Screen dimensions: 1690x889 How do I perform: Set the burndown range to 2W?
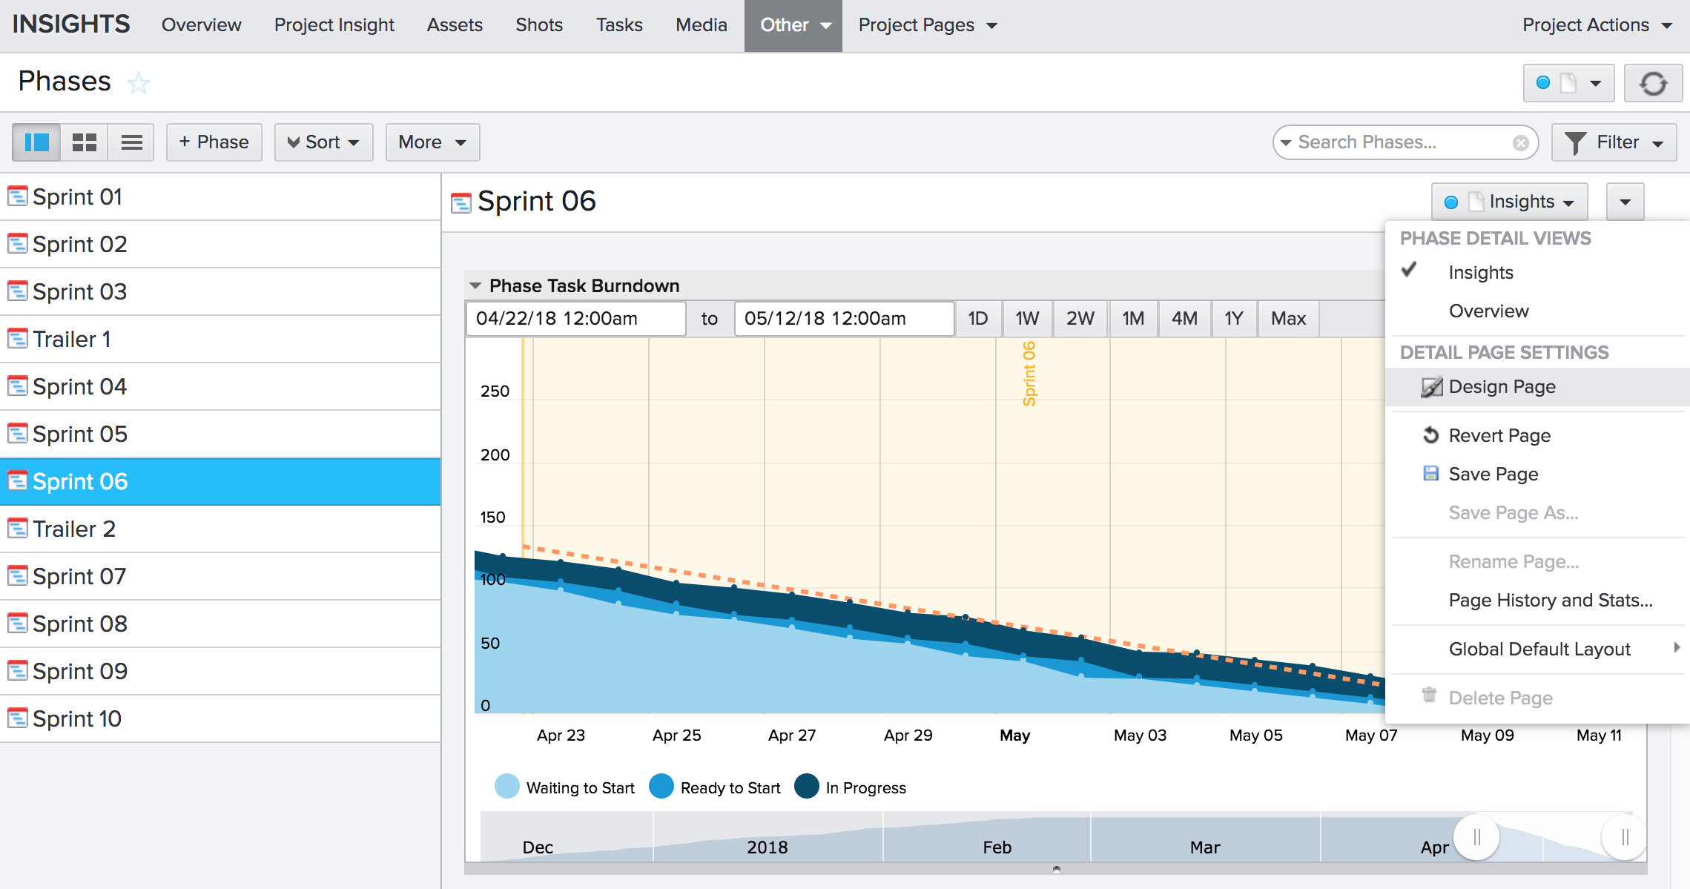pos(1080,319)
